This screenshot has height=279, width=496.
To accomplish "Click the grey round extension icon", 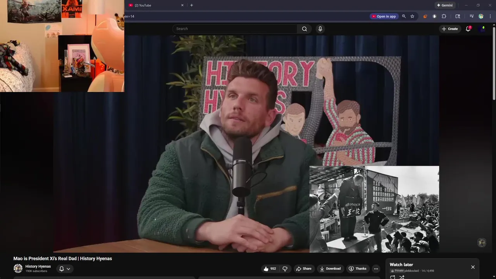I will pyautogui.click(x=434, y=16).
